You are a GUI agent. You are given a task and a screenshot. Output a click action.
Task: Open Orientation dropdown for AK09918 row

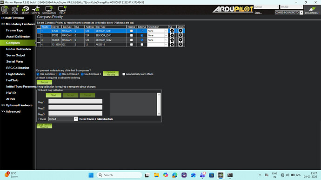[166, 44]
